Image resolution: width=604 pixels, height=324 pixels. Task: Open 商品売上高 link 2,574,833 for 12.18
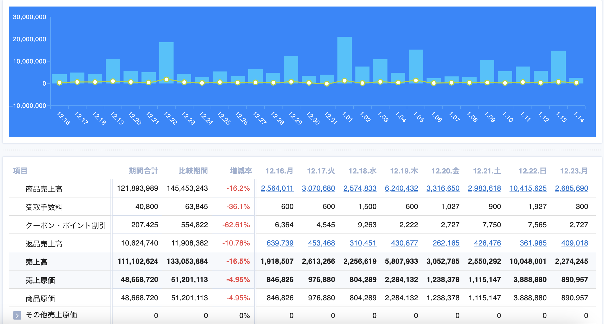pyautogui.click(x=360, y=188)
